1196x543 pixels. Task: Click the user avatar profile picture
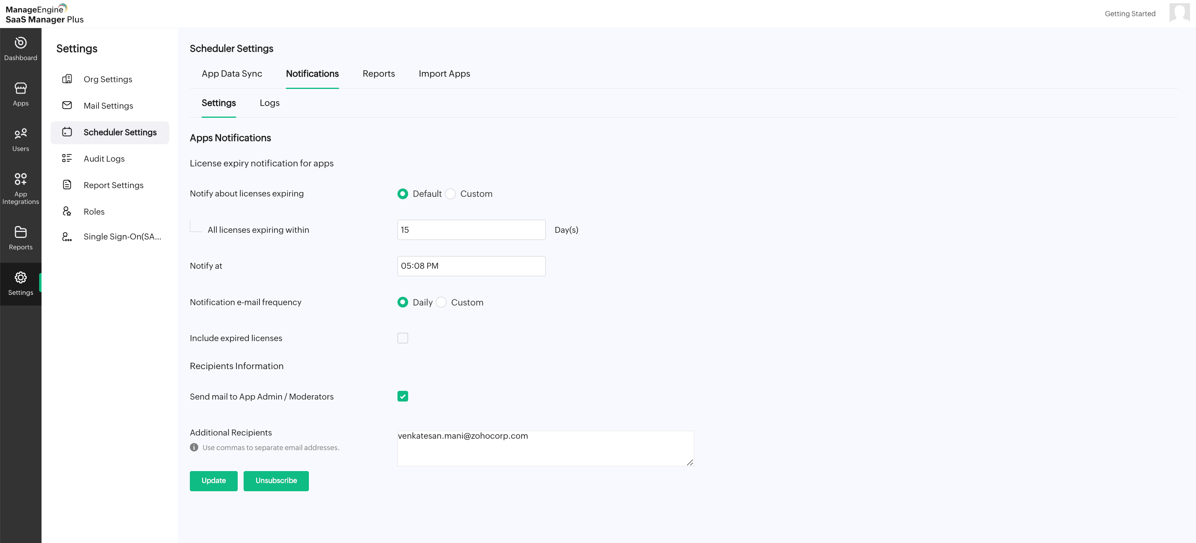pyautogui.click(x=1179, y=13)
